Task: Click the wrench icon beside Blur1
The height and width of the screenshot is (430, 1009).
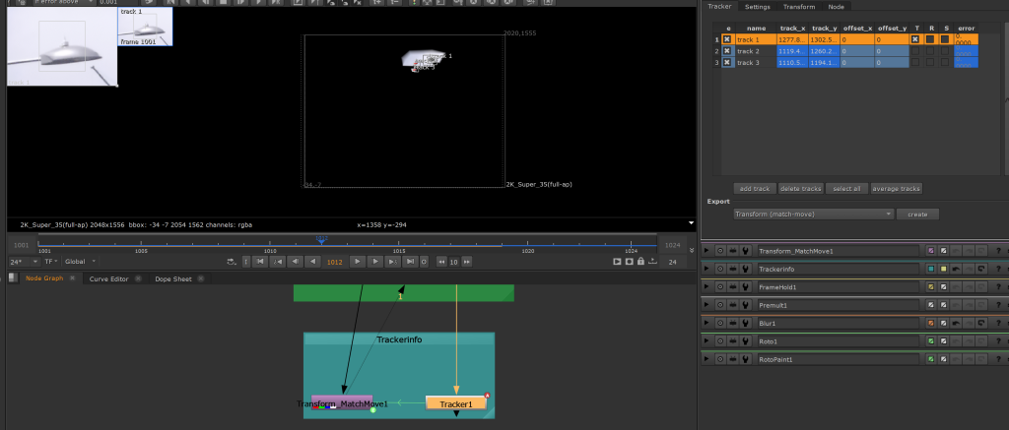Action: [x=747, y=323]
